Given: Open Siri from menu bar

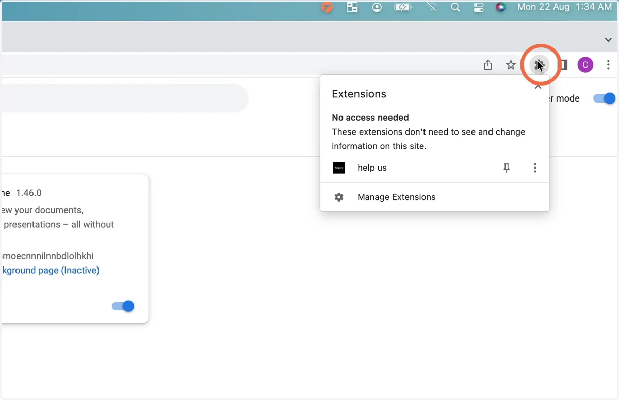Looking at the screenshot, I should click(x=500, y=7).
